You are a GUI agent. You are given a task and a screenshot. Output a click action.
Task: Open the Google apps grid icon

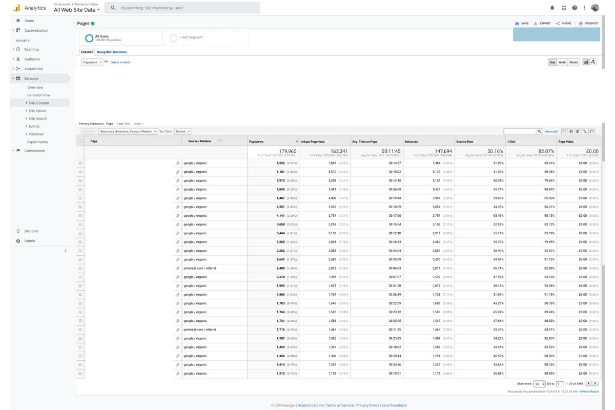click(564, 8)
